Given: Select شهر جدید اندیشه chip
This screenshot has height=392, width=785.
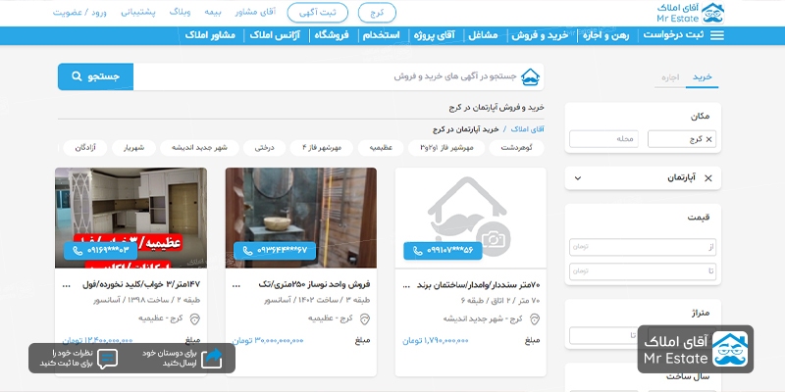Looking at the screenshot, I should [199, 148].
